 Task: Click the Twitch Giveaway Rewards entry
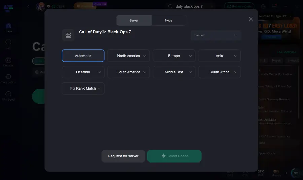tap(274, 99)
